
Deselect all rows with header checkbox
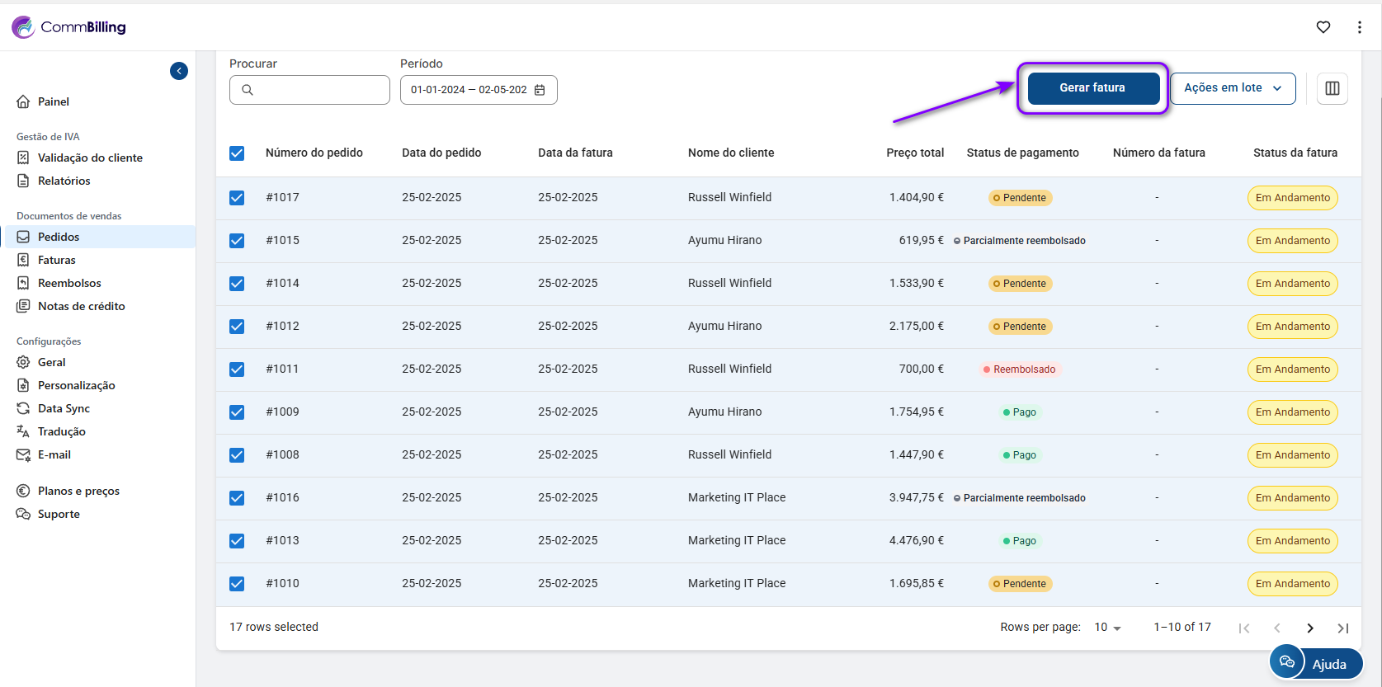click(x=237, y=153)
